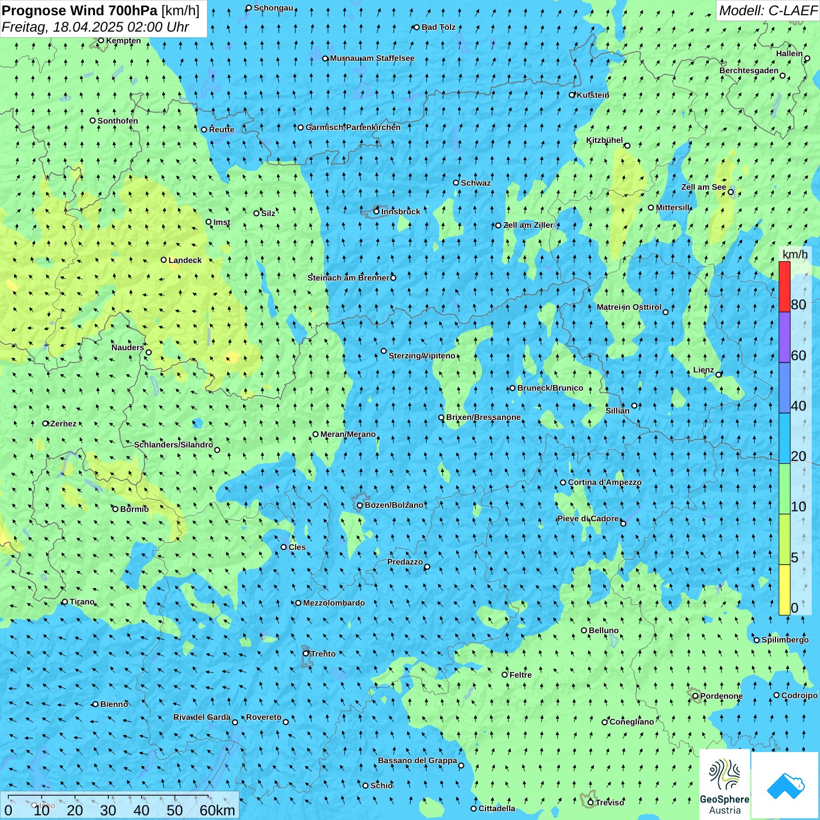
Task: Click the 'Codroipo' map label
Action: (x=799, y=696)
